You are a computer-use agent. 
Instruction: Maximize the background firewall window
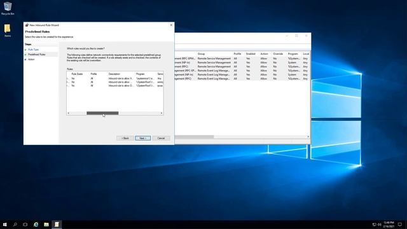pos(296,36)
